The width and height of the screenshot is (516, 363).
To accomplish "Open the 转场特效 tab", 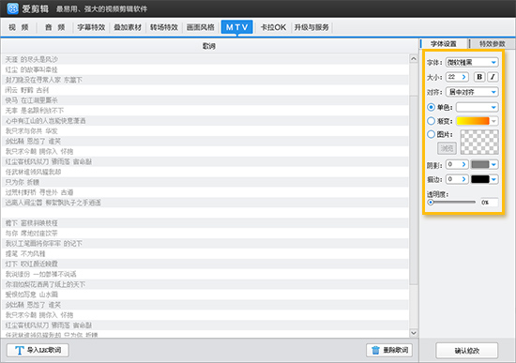I will pos(164,27).
